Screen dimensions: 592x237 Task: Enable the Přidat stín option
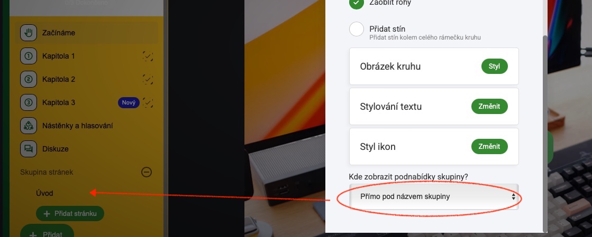click(357, 29)
